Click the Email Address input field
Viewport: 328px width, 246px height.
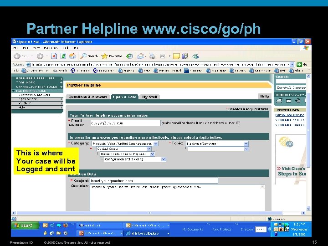pos(125,123)
